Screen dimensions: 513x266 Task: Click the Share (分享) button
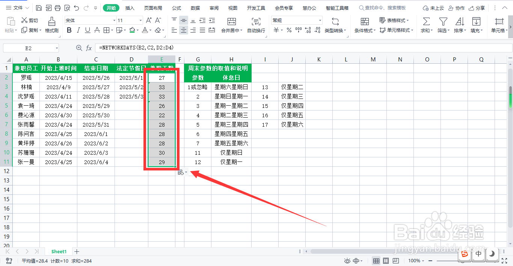[477, 8]
